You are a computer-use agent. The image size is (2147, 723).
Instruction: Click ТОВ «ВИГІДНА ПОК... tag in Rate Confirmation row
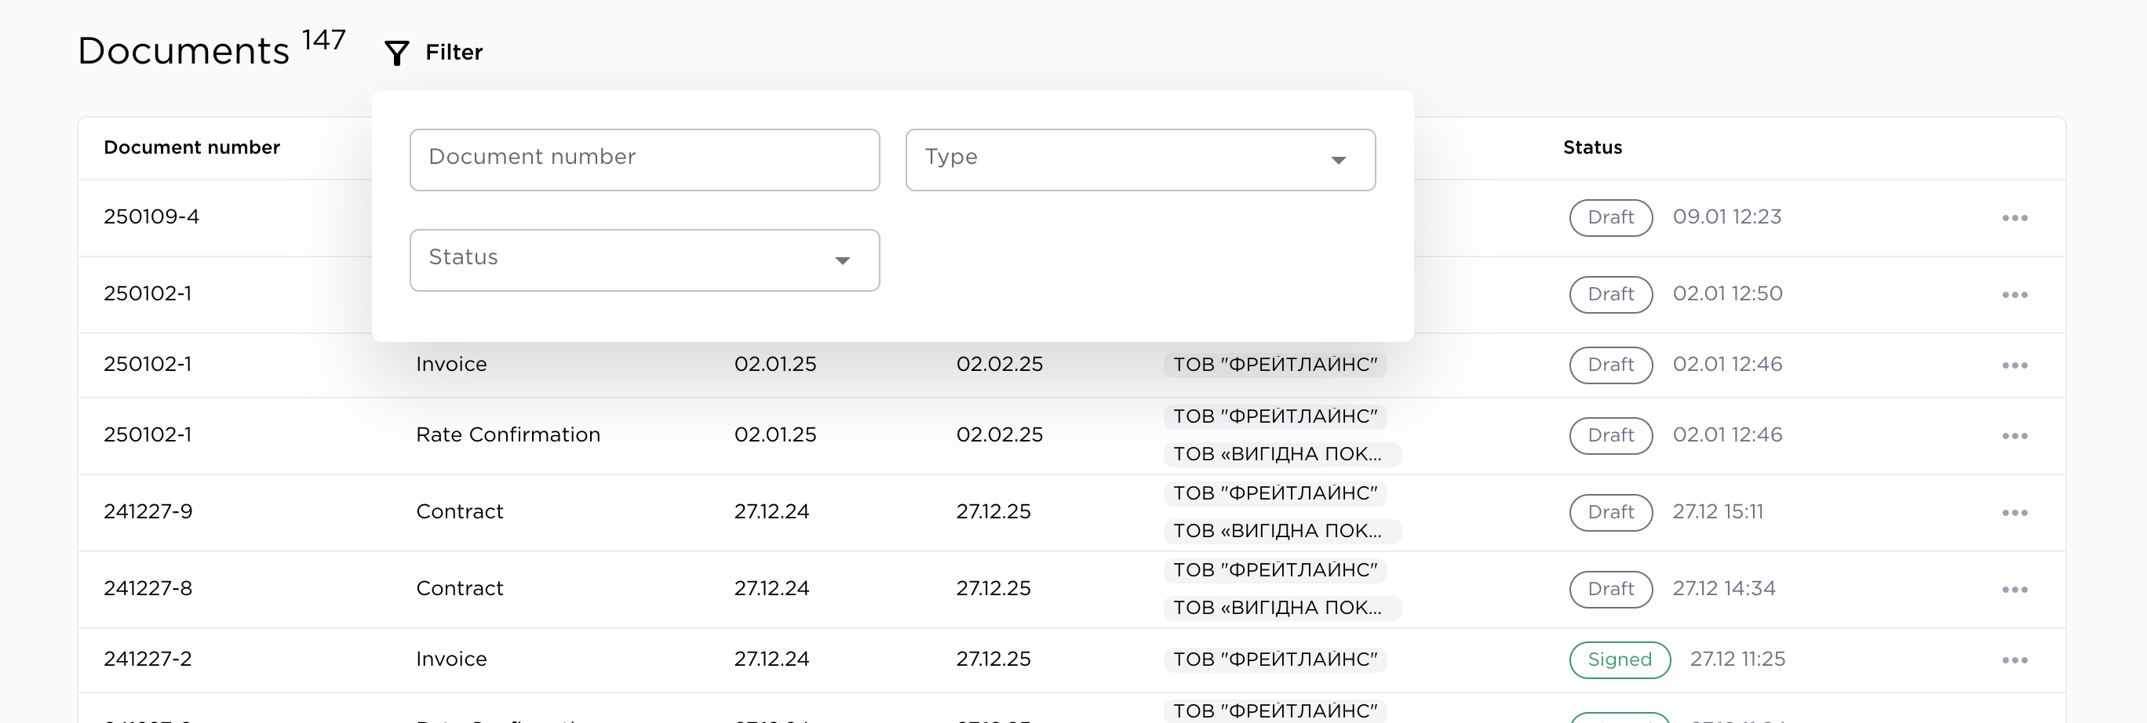pyautogui.click(x=1282, y=454)
